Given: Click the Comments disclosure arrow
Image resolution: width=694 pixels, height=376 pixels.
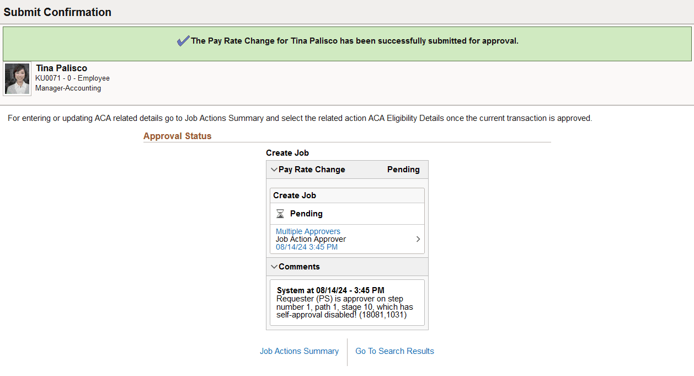Looking at the screenshot, I should point(274,266).
